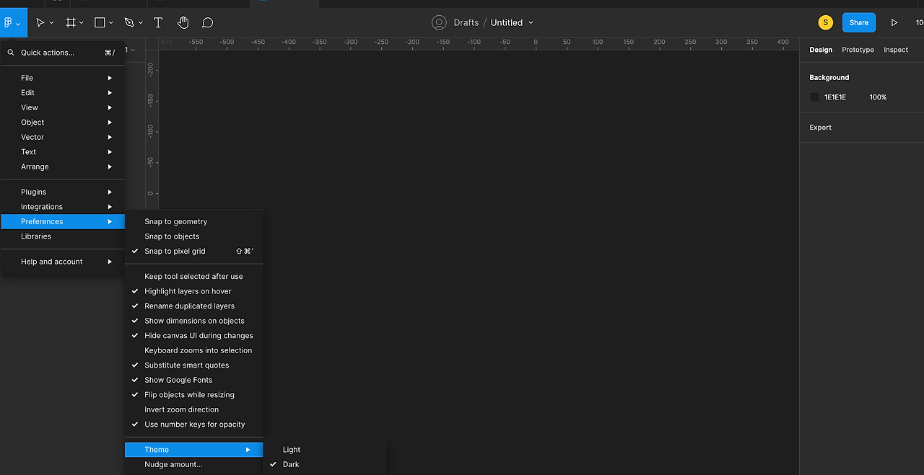Click Drafts breadcrumb link
This screenshot has height=475, width=924.
click(466, 22)
